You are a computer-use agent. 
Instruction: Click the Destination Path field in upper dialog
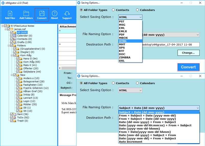click(x=171, y=45)
